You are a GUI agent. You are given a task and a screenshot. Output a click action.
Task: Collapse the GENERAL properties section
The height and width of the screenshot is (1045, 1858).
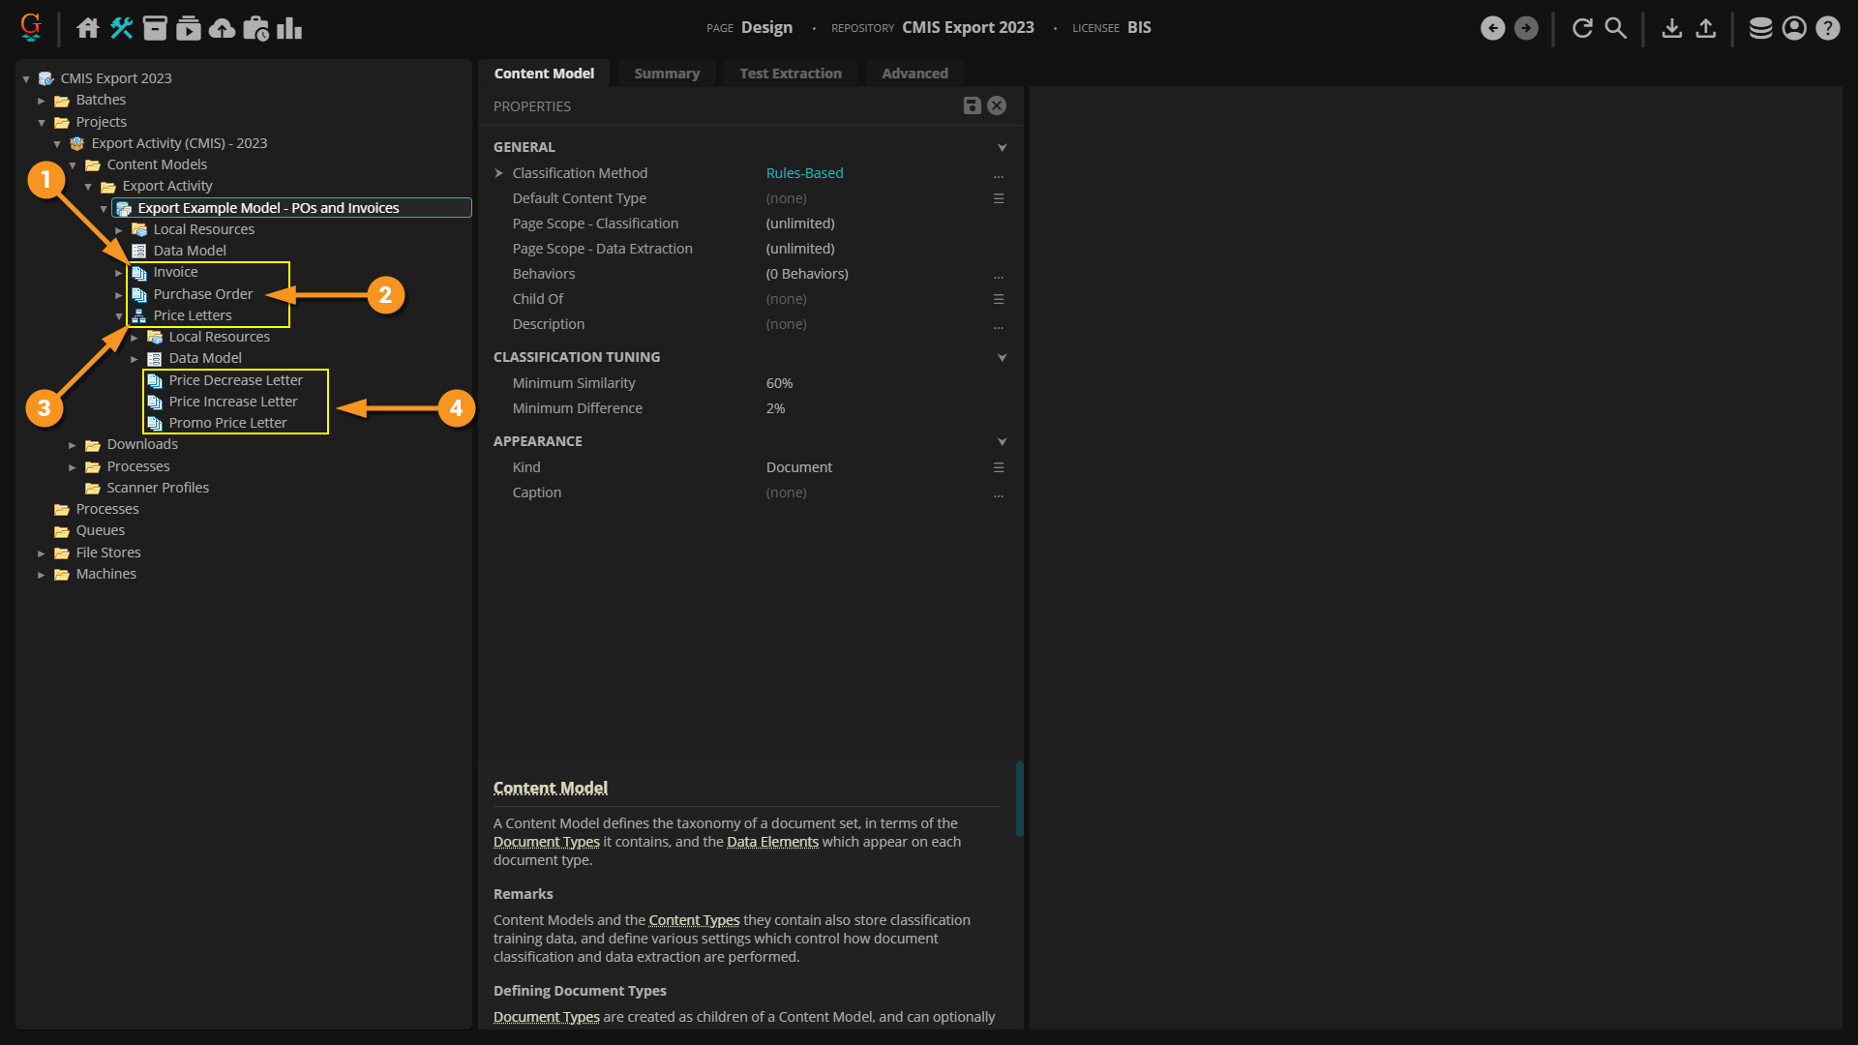pyautogui.click(x=1002, y=147)
